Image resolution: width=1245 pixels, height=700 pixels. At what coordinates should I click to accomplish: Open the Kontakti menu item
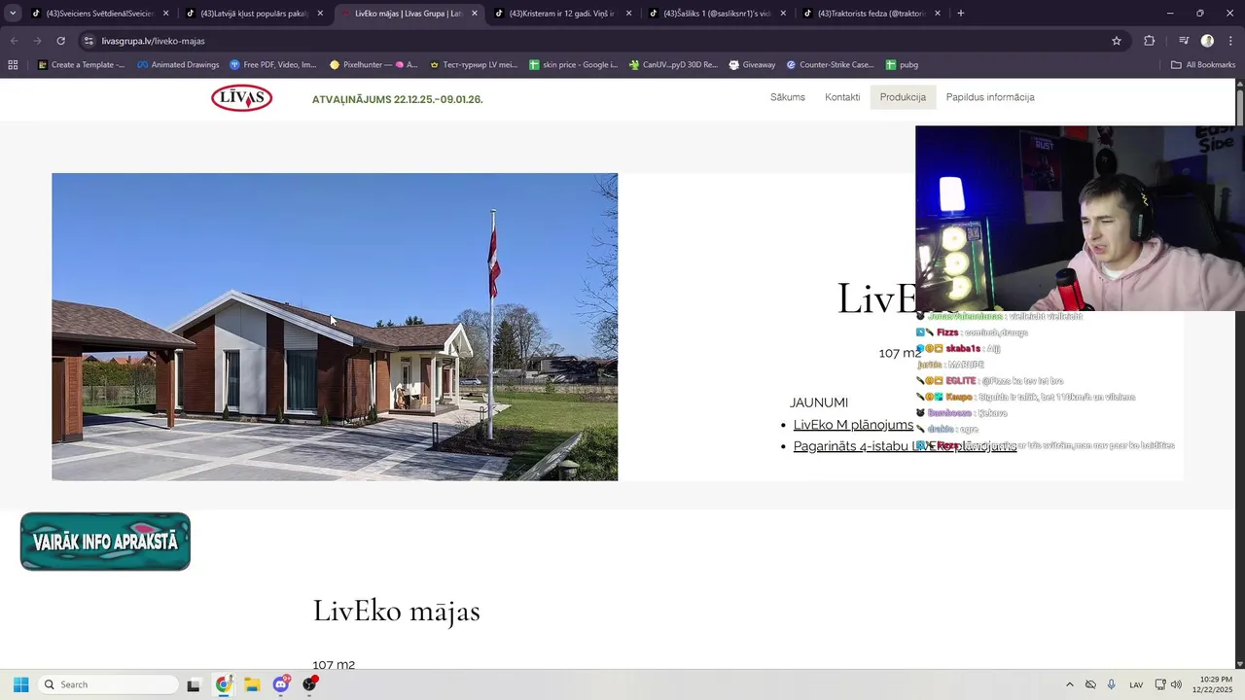842,97
